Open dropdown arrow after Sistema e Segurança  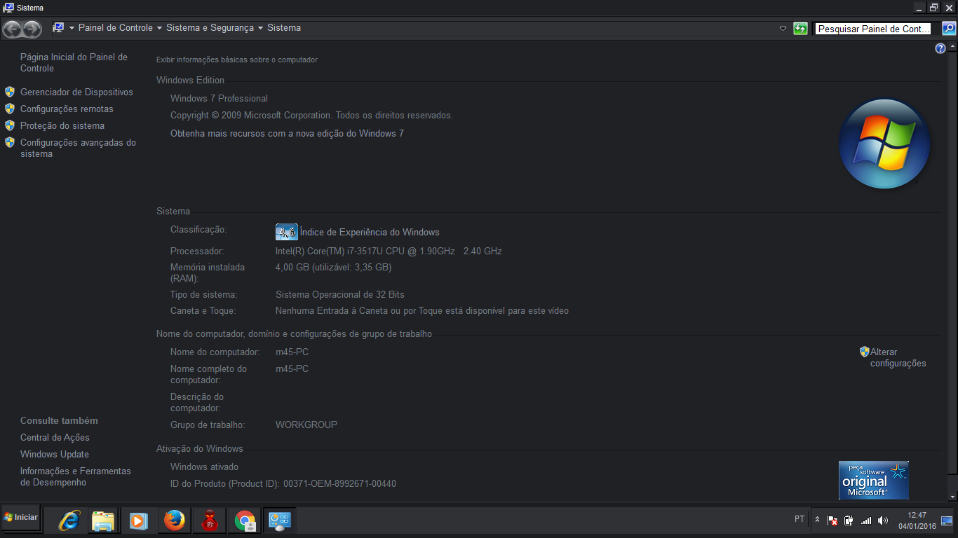pos(260,28)
